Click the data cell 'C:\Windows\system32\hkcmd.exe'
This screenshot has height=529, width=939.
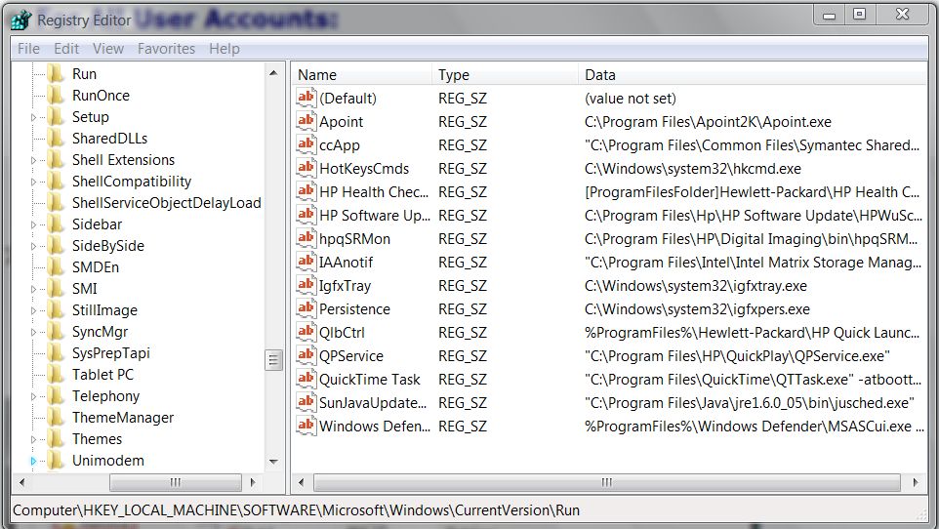coord(693,169)
